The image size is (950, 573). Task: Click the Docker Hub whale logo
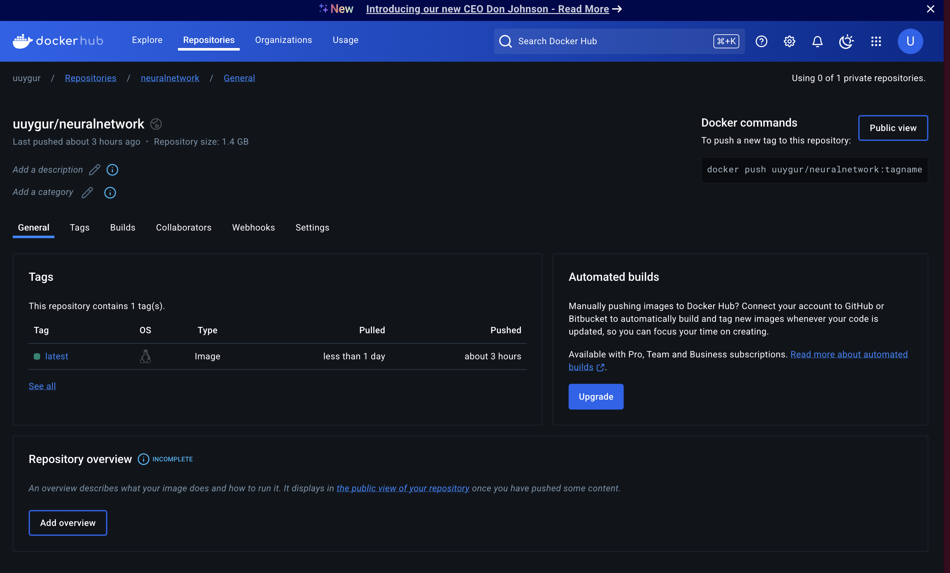[22, 41]
